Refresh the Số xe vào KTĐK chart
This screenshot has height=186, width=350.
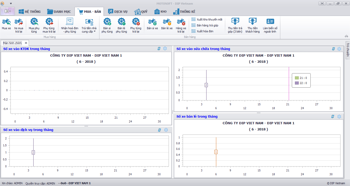[x=159, y=49]
